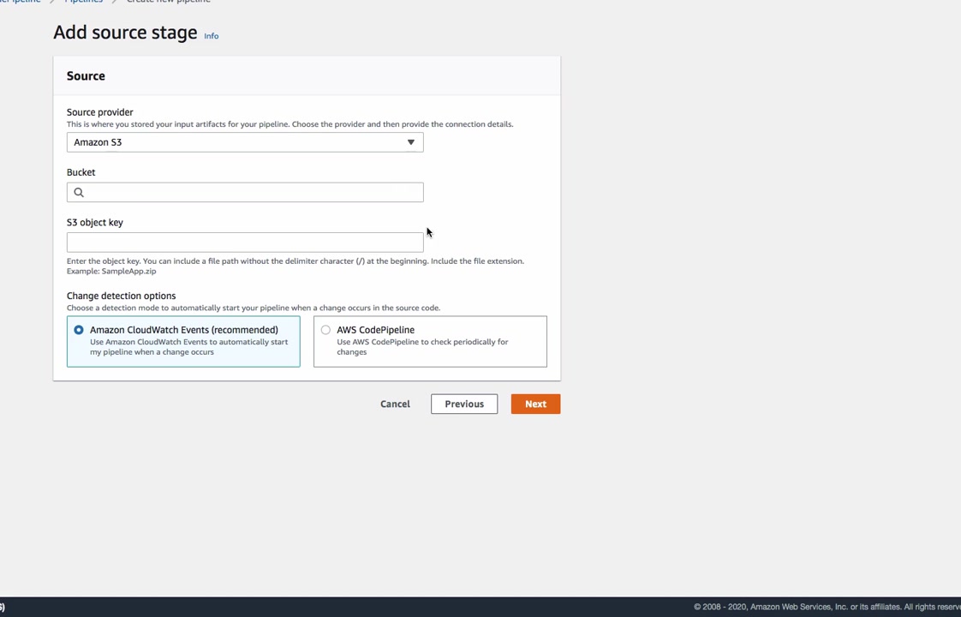The width and height of the screenshot is (961, 617).
Task: Cancel pipeline creation
Action: coord(396,404)
